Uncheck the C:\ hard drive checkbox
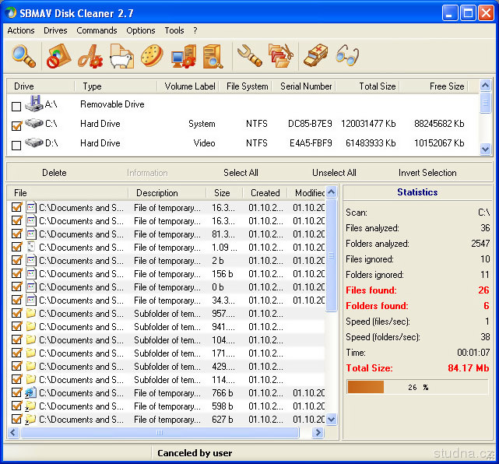 tap(16, 125)
